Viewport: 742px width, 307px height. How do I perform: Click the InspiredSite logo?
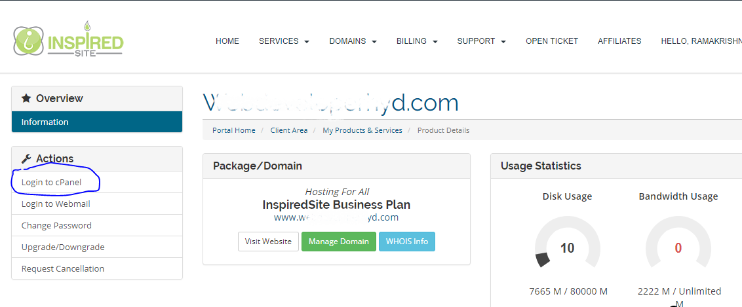[x=69, y=40]
